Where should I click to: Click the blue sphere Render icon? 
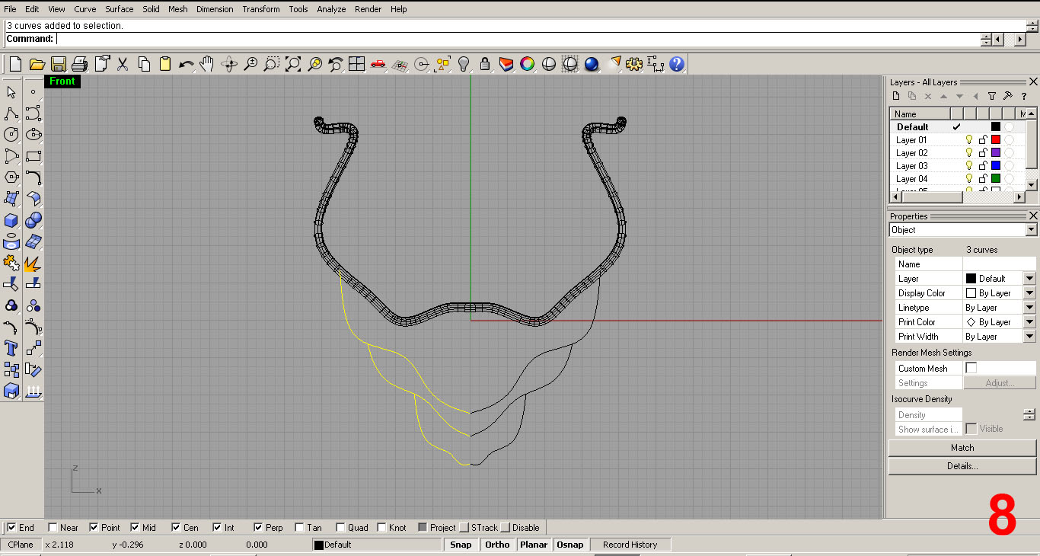(592, 64)
